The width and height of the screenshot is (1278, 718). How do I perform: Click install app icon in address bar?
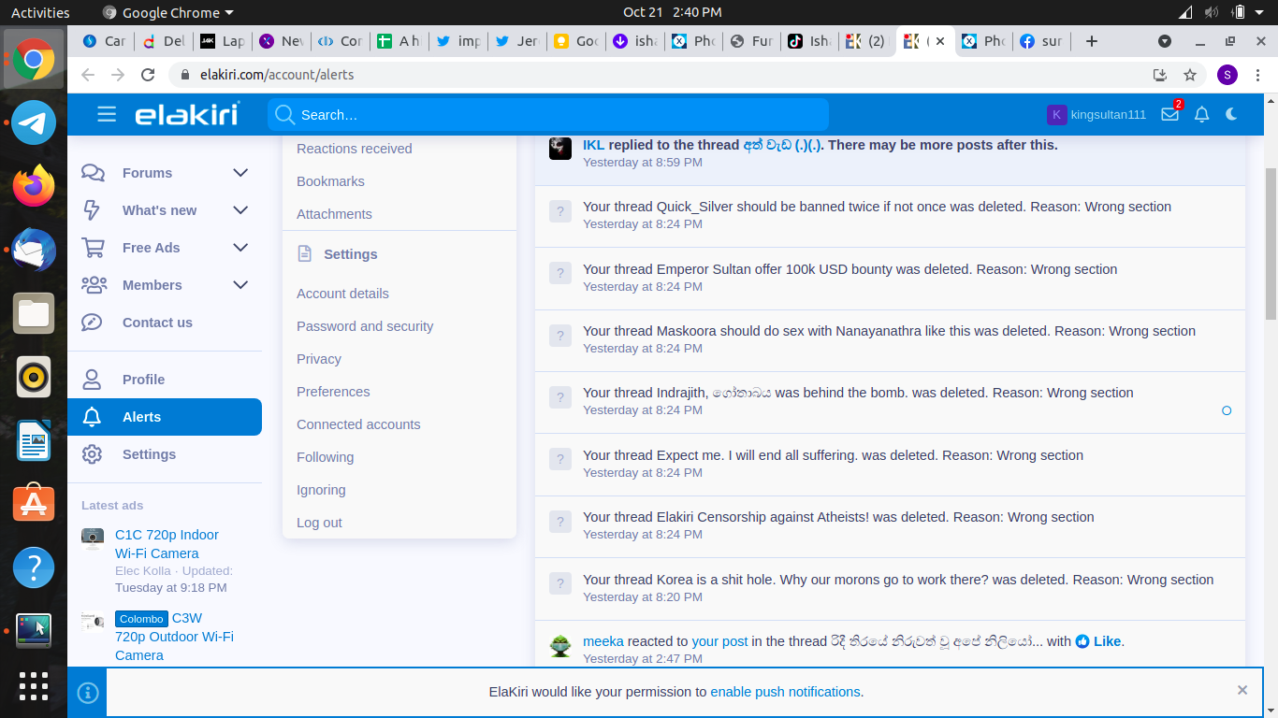tap(1160, 75)
